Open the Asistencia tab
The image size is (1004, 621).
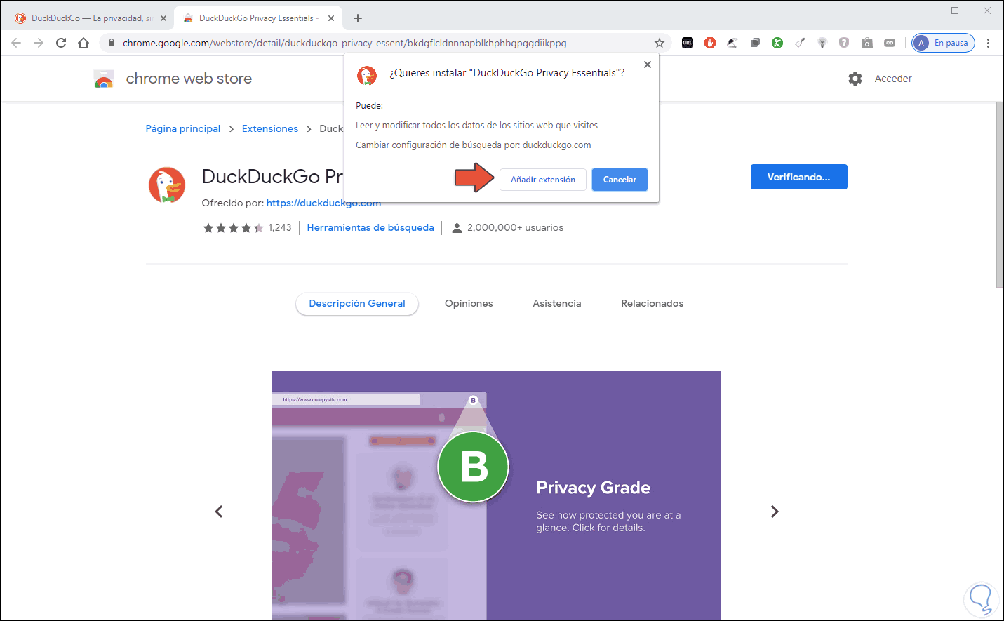pos(557,303)
